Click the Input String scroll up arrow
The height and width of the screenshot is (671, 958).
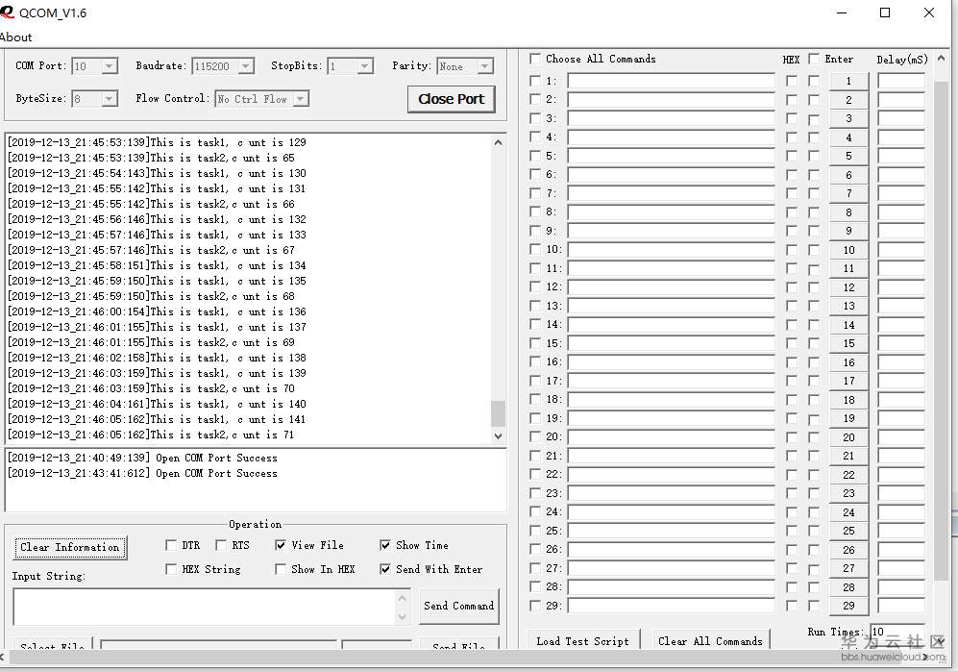(x=402, y=598)
